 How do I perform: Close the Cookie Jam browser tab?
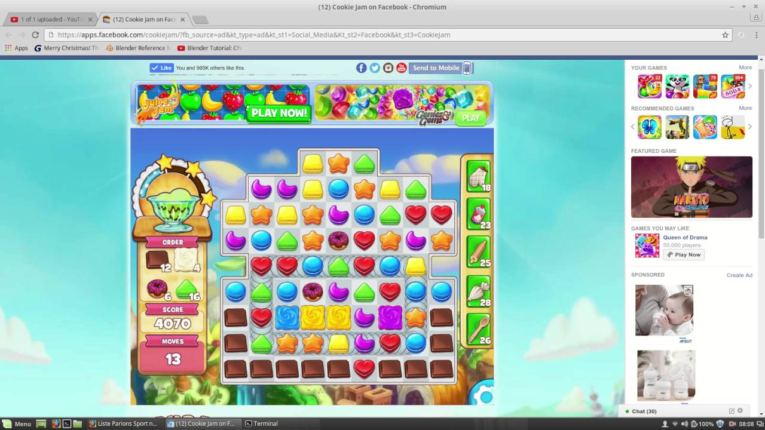point(183,19)
